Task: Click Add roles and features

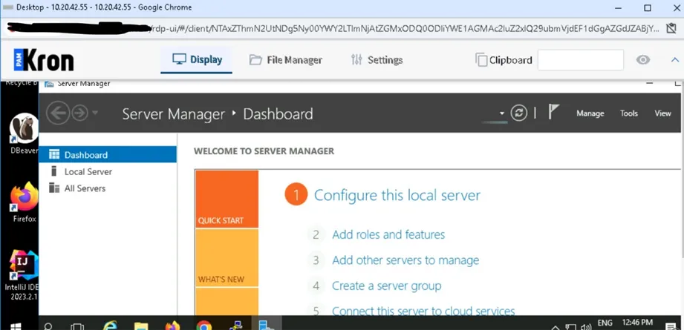Action: 388,234
